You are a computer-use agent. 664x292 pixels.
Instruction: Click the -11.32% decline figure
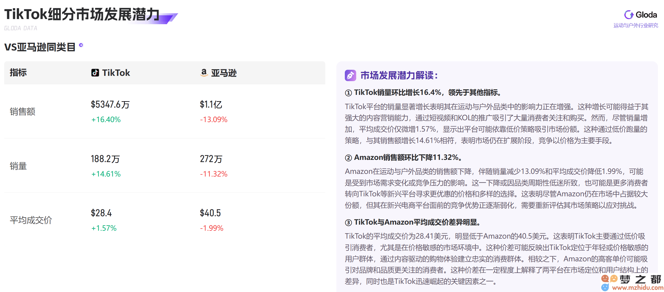(214, 174)
